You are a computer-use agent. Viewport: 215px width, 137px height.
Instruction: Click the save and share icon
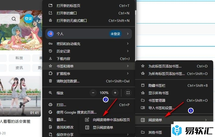point(50,134)
